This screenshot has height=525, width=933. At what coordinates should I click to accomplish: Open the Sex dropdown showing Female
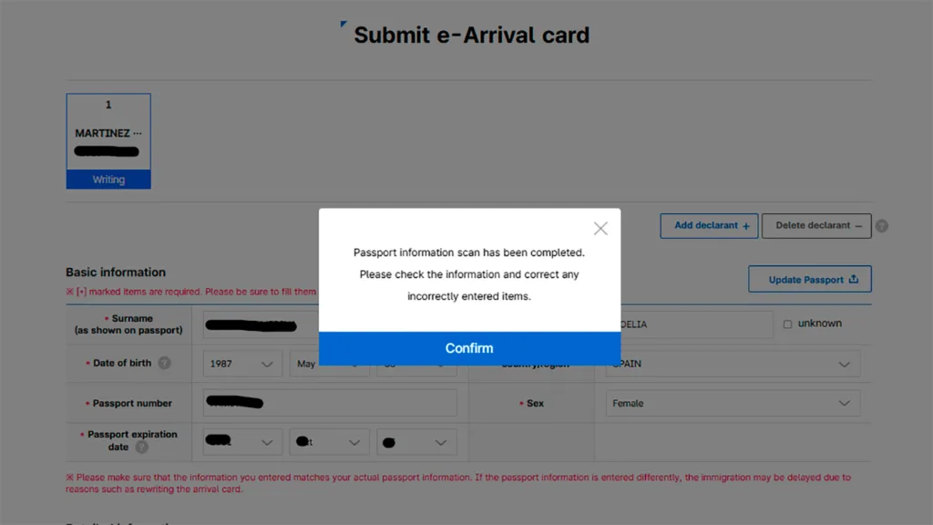(x=732, y=403)
